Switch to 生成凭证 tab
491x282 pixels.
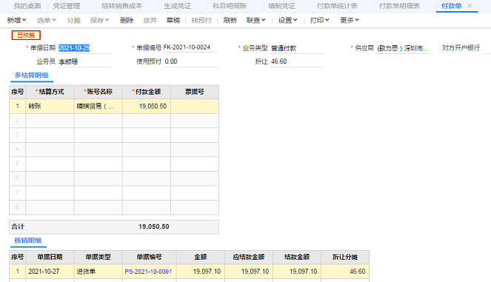[x=177, y=6]
